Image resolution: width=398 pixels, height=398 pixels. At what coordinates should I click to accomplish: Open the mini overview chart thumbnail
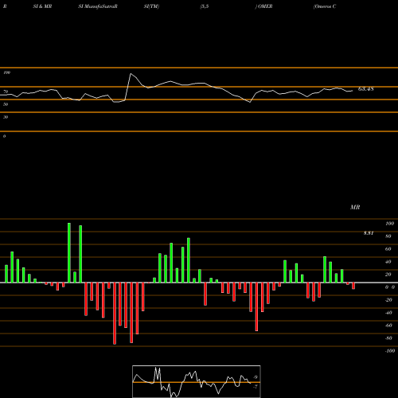click(x=197, y=381)
